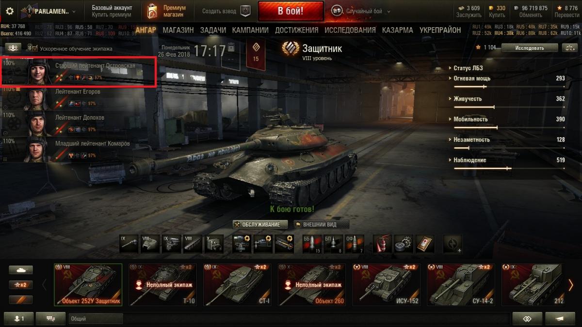Toggle the tank-type carousel filter
Image resolution: width=582 pixels, height=327 pixels.
click(x=21, y=270)
